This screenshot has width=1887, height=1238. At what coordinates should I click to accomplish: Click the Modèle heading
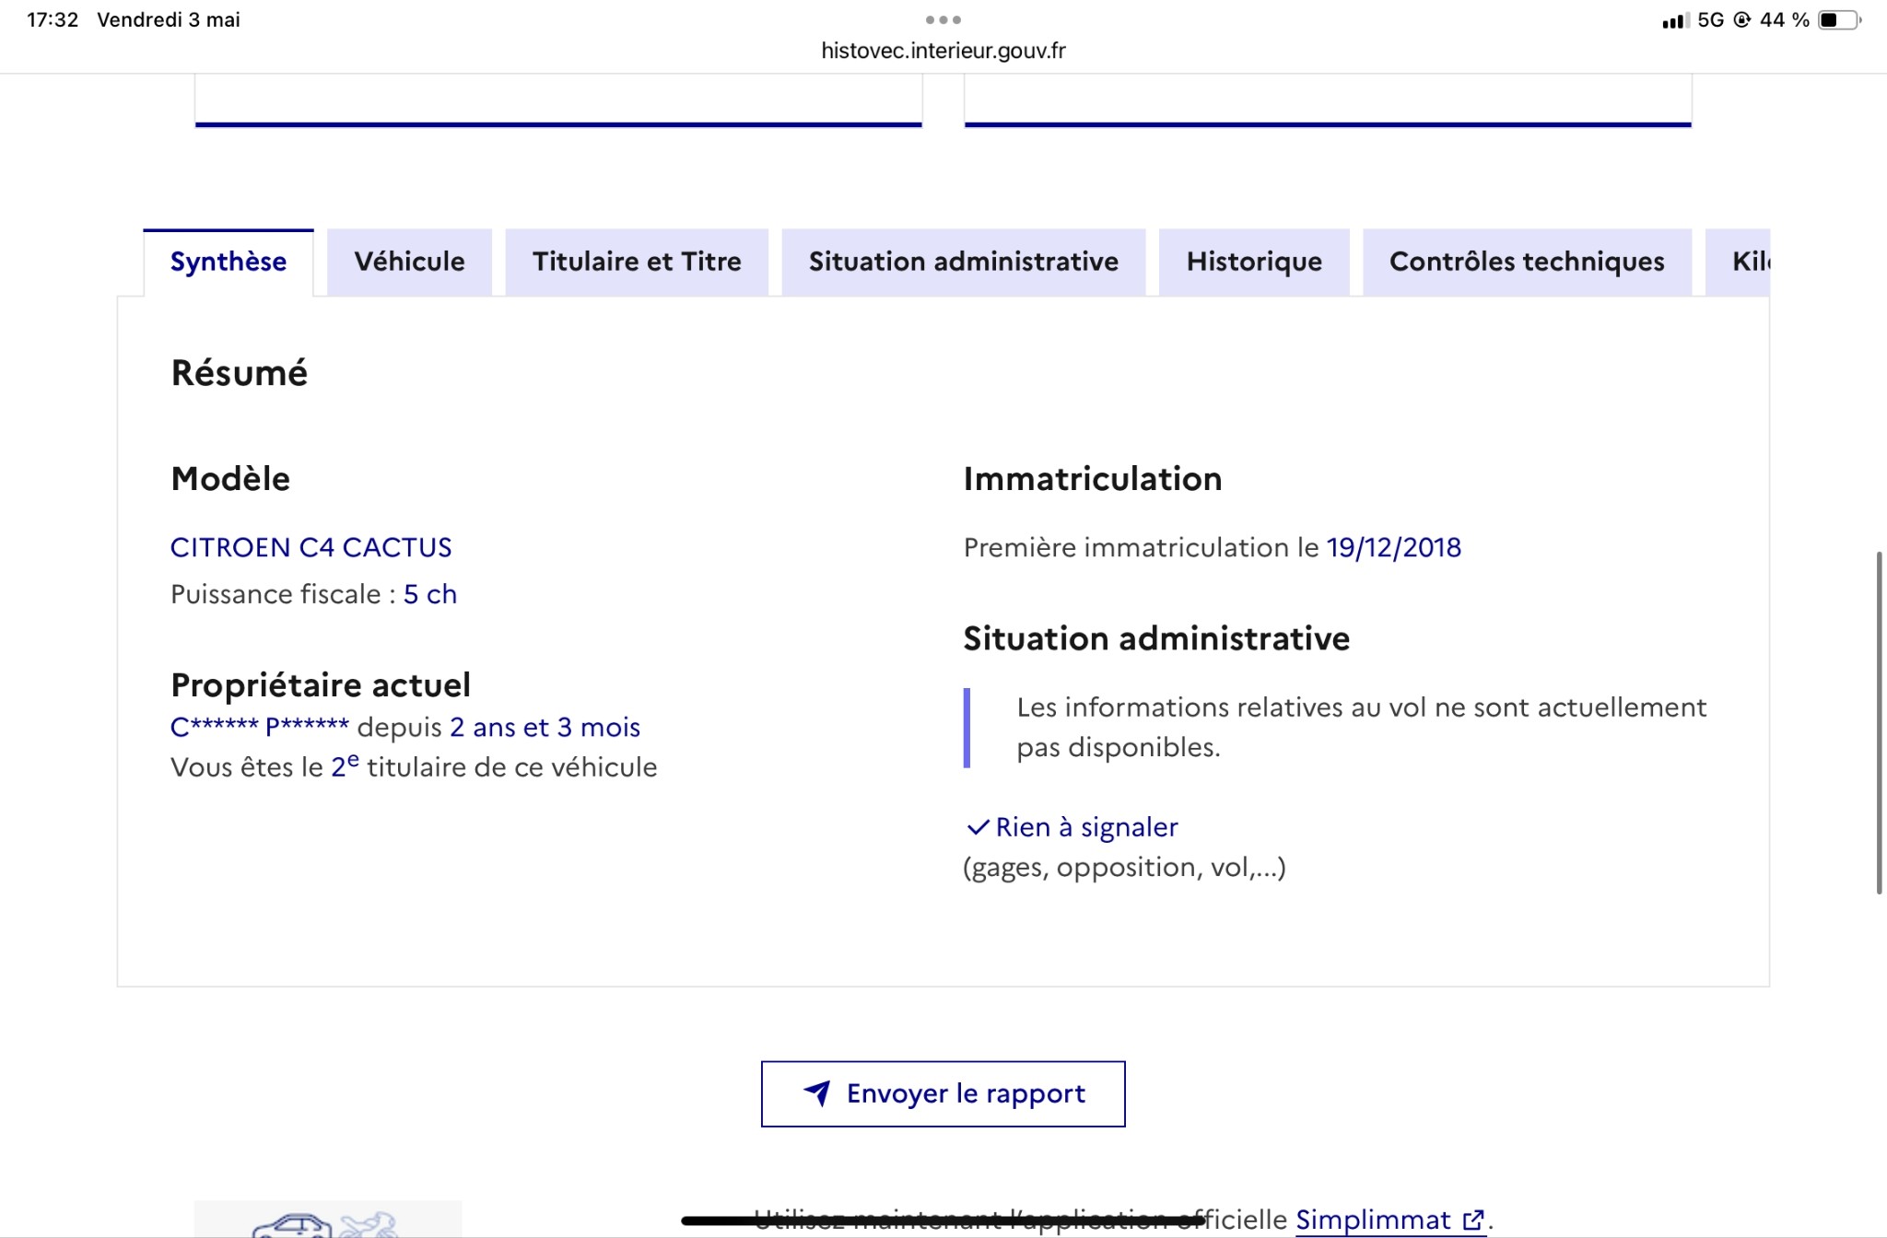point(230,479)
